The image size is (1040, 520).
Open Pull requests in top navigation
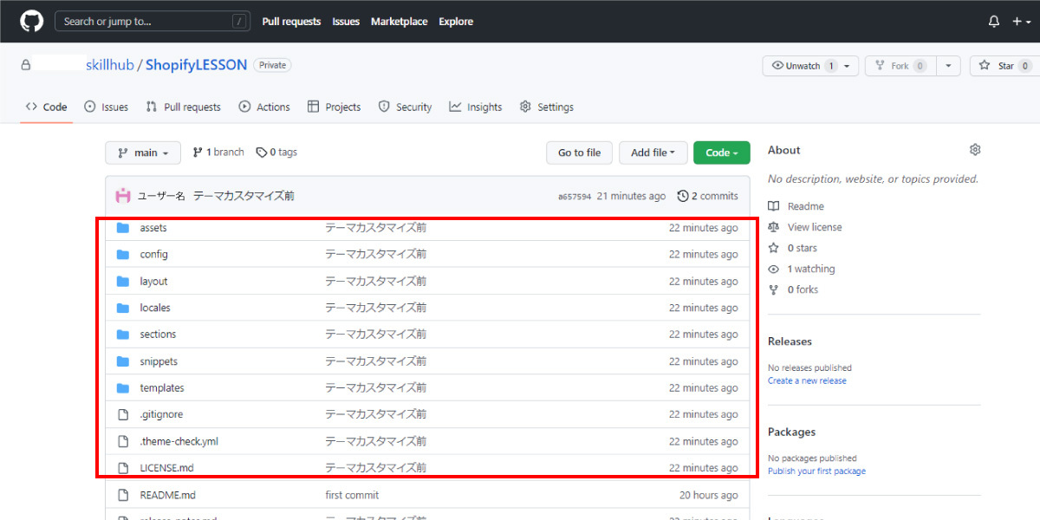291,22
